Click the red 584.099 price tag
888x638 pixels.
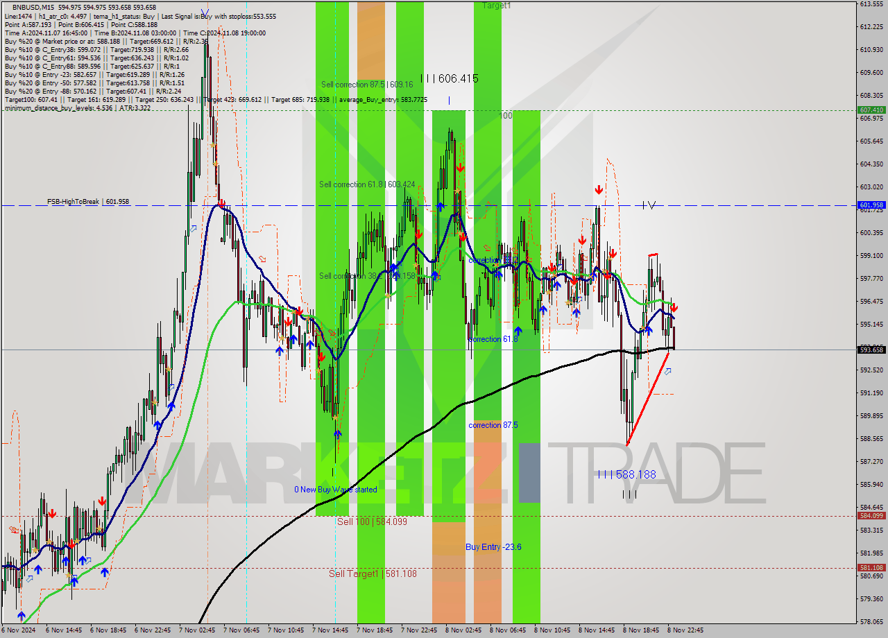click(871, 515)
